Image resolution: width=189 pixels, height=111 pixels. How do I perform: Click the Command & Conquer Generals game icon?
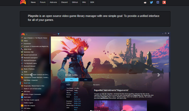click(22, 75)
